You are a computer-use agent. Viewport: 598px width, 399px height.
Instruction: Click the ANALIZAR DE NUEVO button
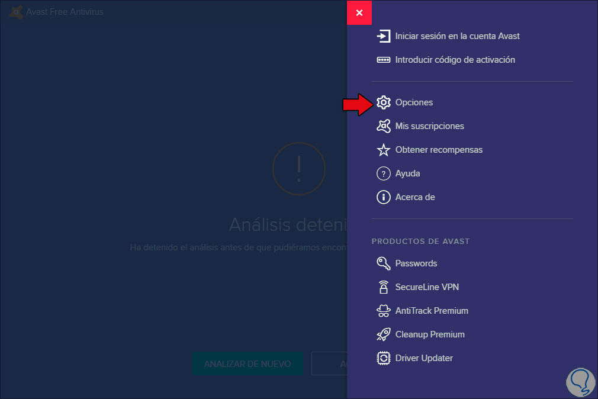[x=247, y=364]
